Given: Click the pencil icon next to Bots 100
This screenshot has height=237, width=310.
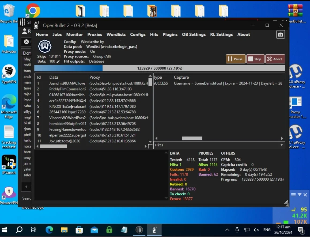Looking at the screenshot, I should (x=58, y=62).
